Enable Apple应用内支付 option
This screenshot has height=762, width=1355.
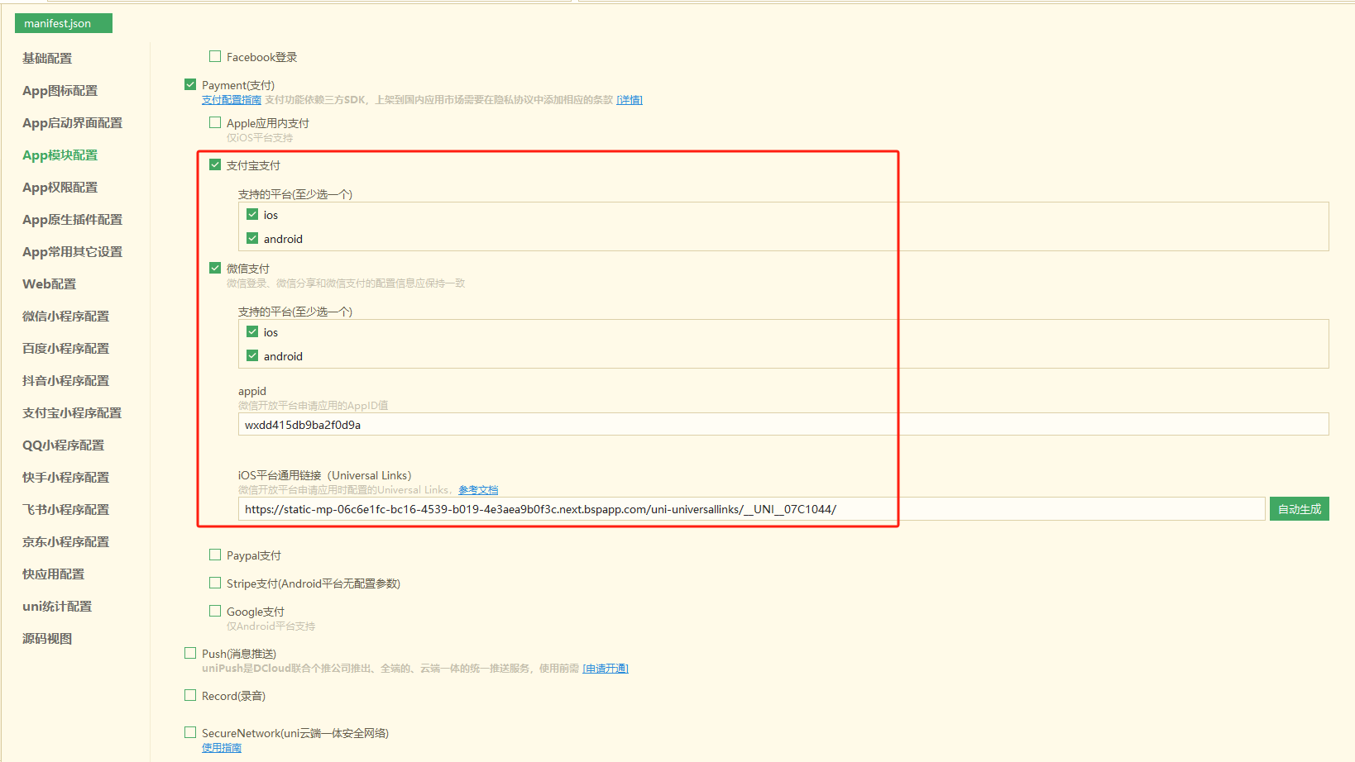215,122
